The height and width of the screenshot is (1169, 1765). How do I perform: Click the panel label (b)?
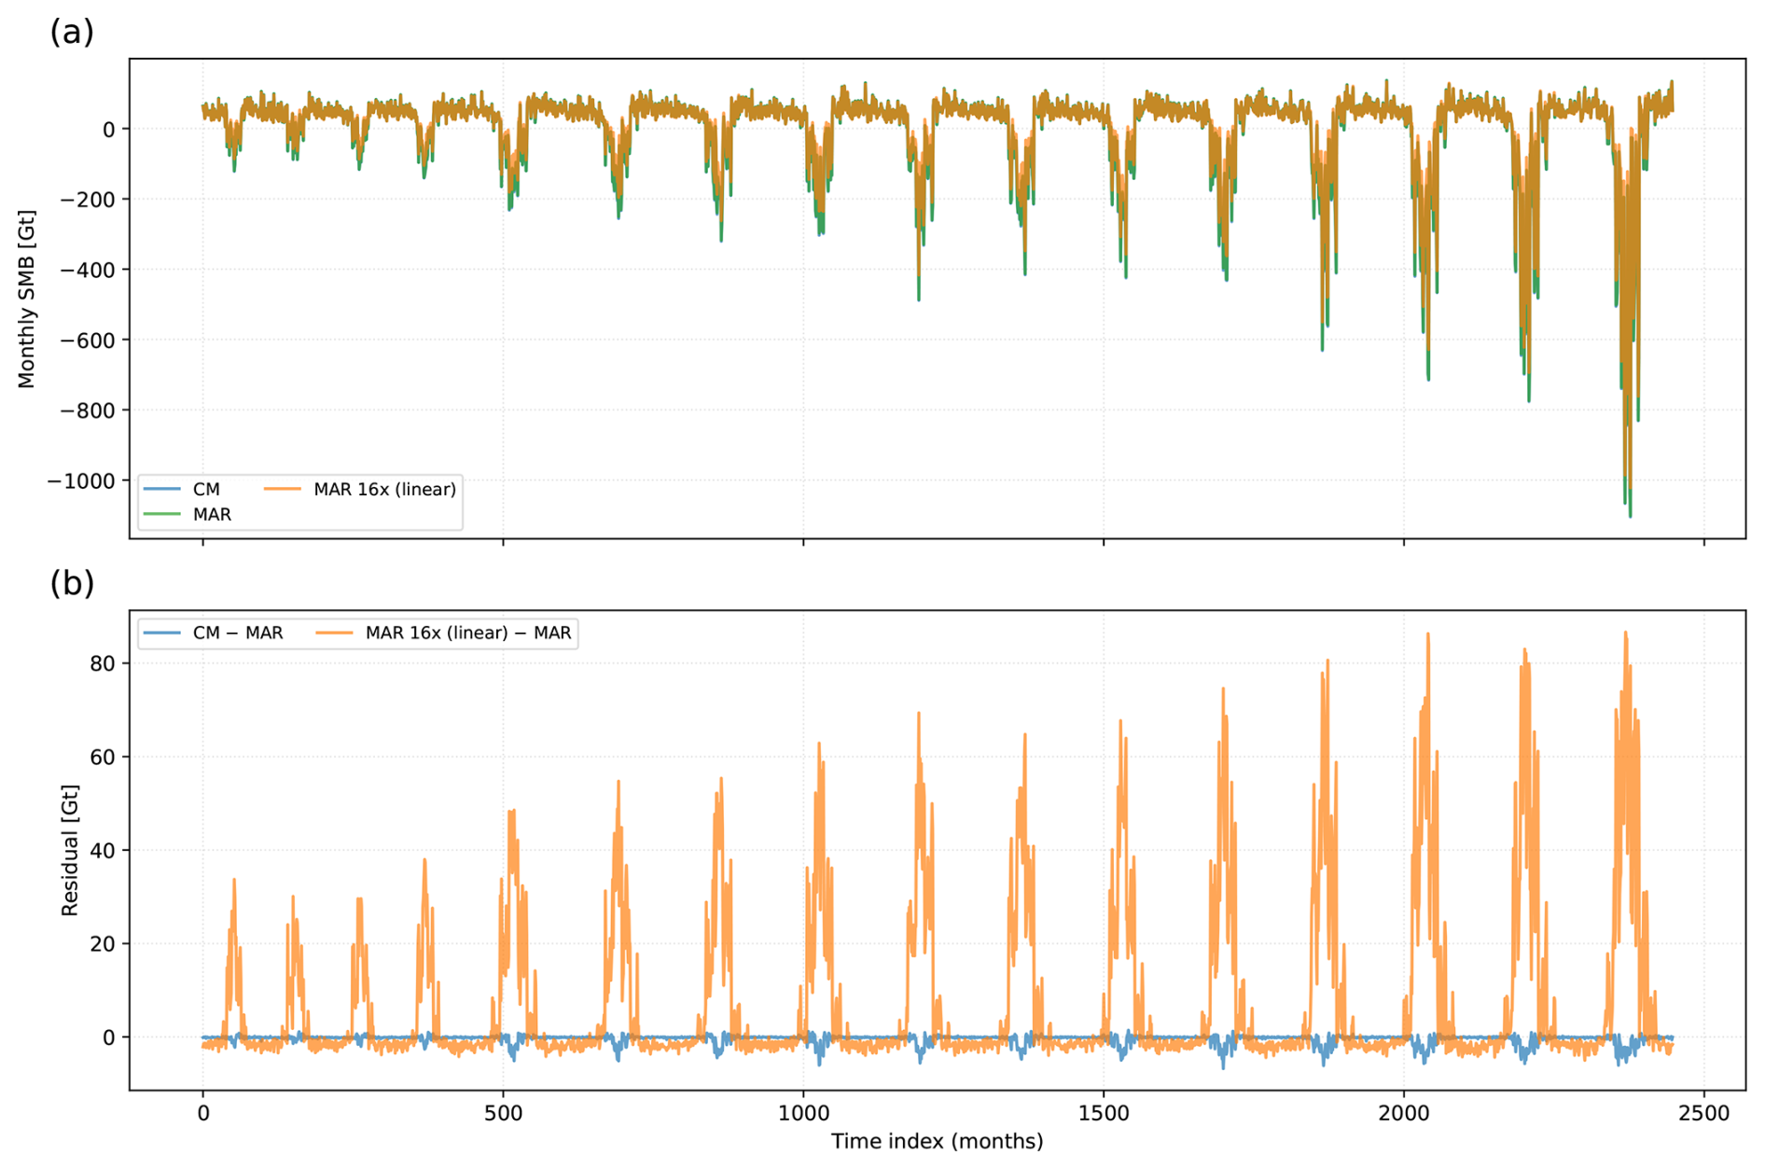click(72, 583)
